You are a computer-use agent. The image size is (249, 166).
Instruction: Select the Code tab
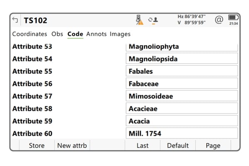75,34
